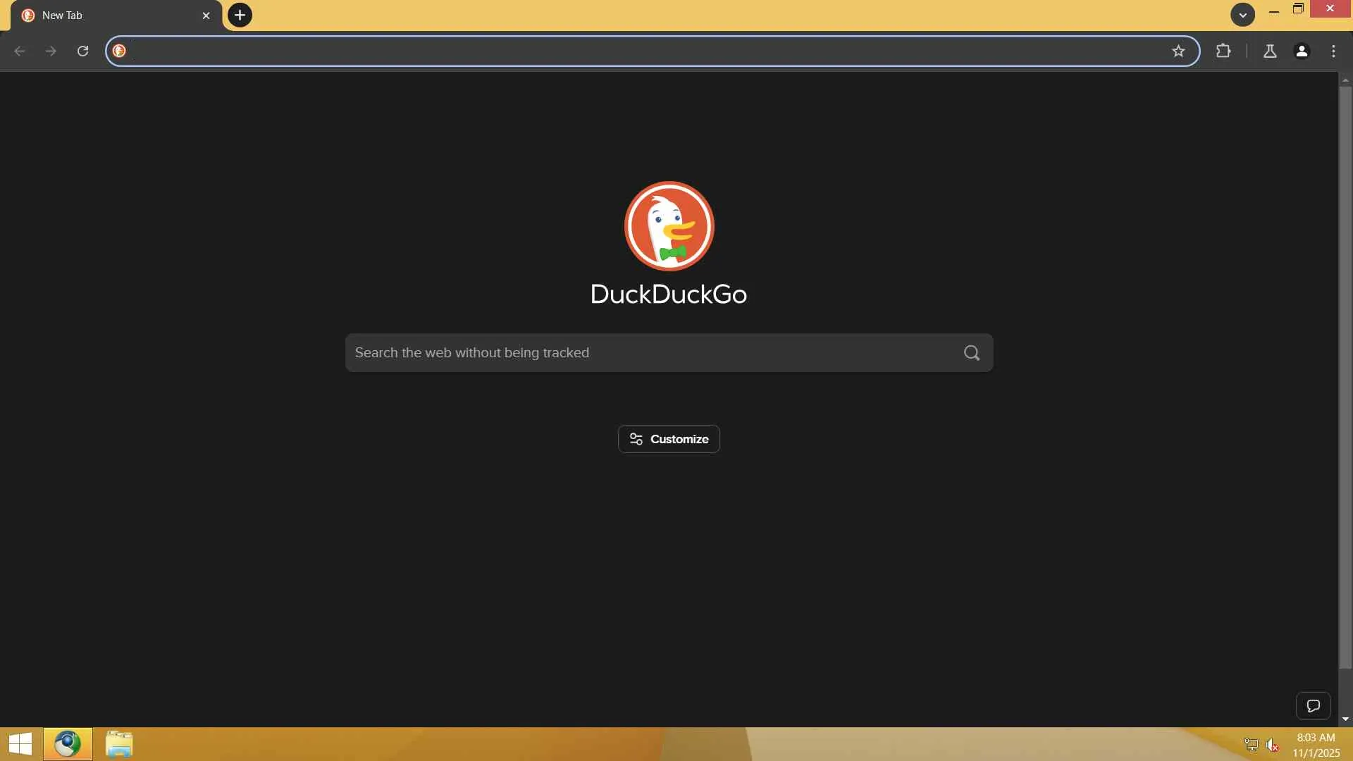Image resolution: width=1353 pixels, height=761 pixels.
Task: Click the magnifier search icon in search box
Action: coord(972,353)
